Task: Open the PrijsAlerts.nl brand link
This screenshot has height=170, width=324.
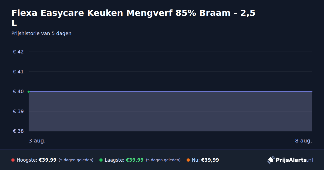Action: coord(290,160)
